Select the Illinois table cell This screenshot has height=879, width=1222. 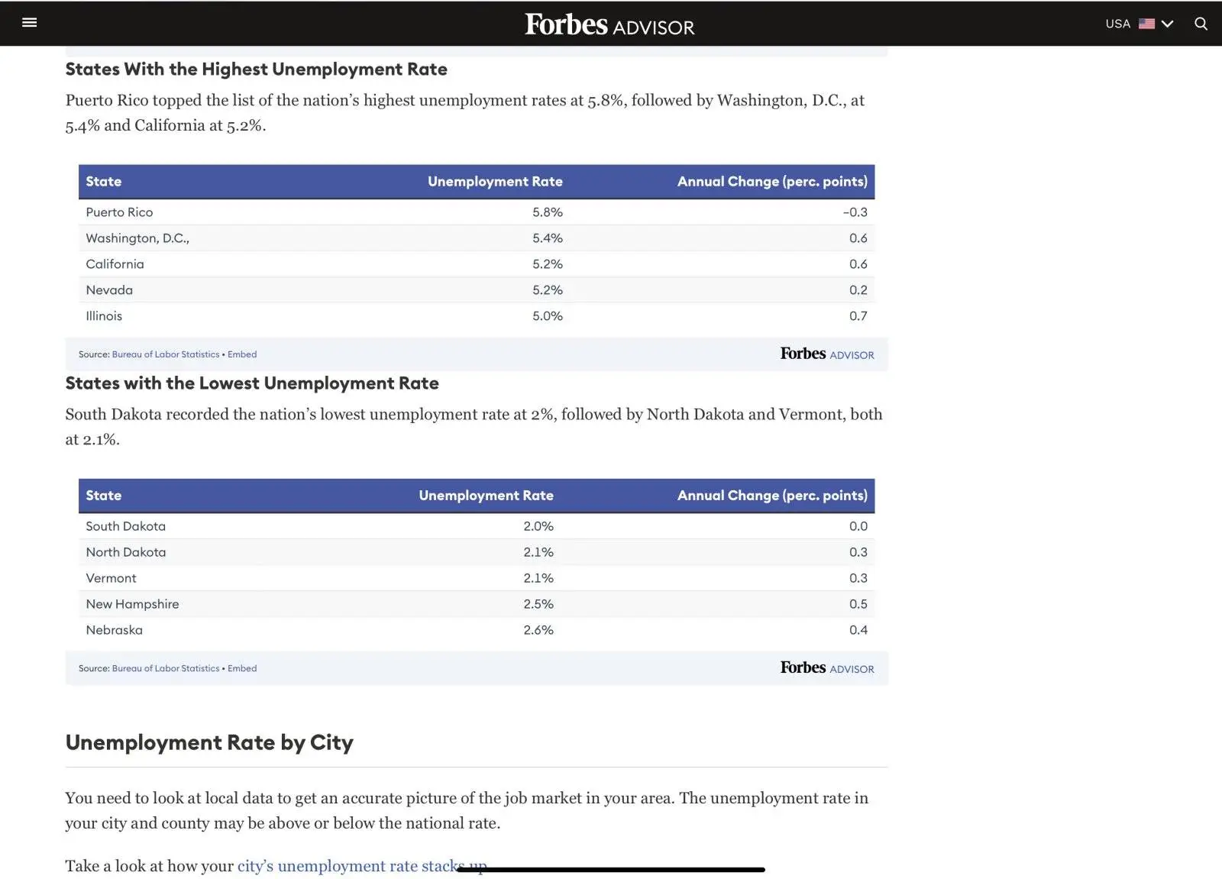(x=104, y=316)
